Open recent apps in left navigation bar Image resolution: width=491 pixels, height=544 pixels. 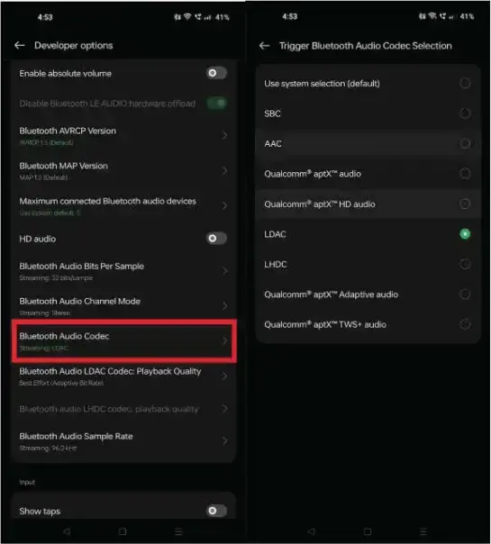click(178, 531)
